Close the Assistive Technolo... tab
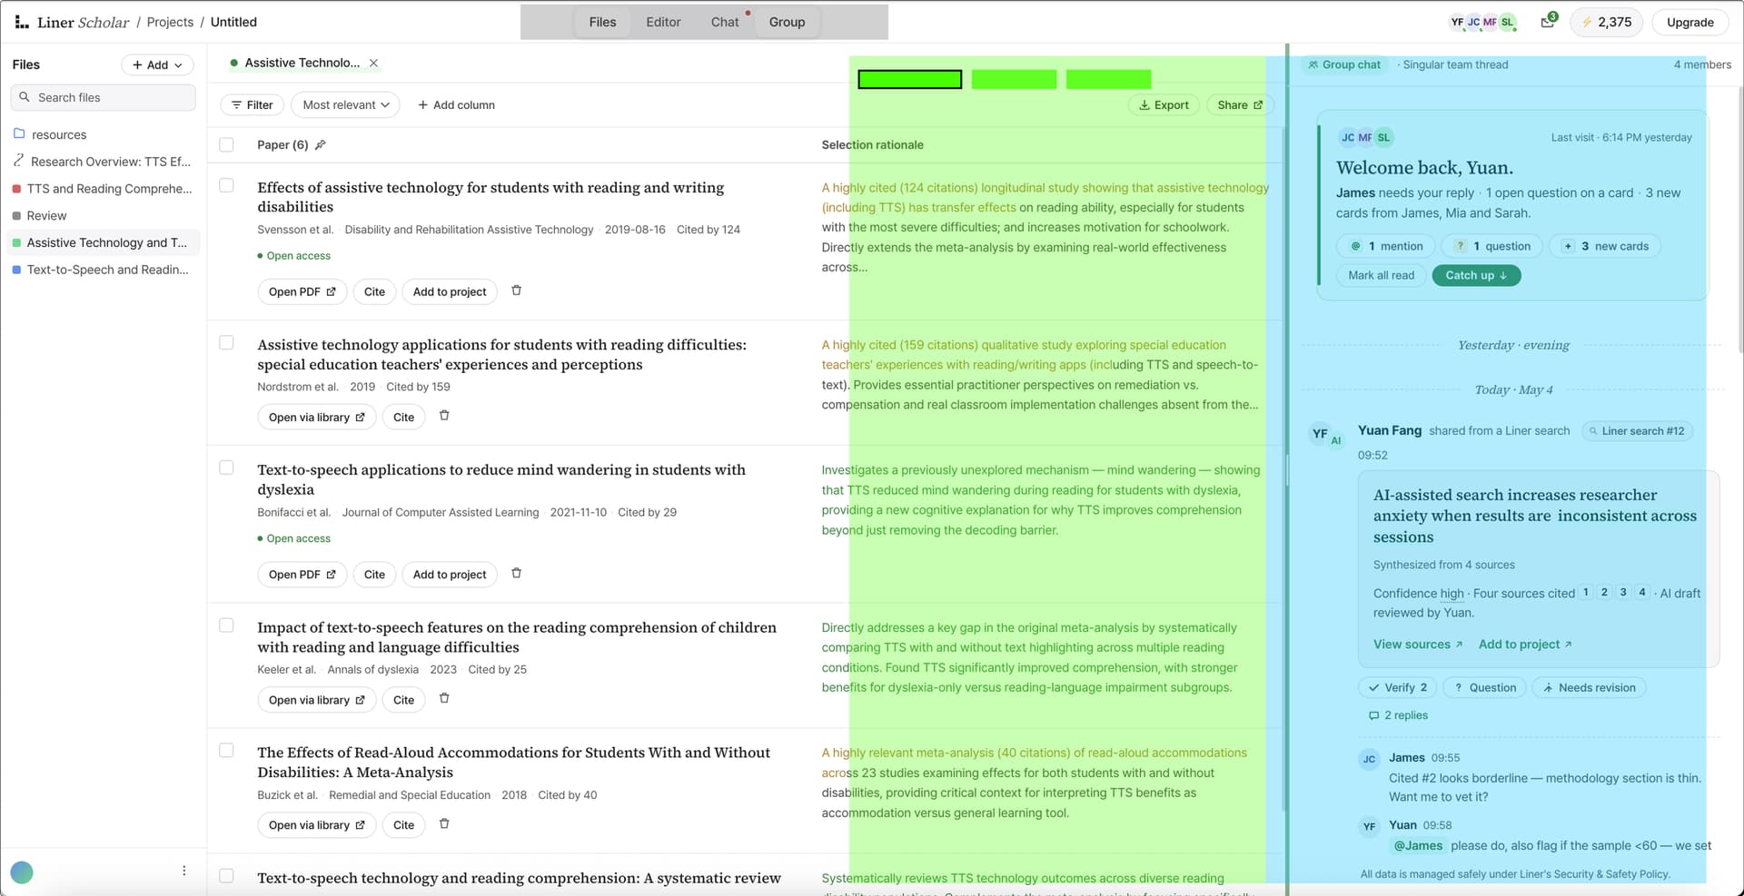Viewport: 1744px width, 896px height. click(x=373, y=63)
